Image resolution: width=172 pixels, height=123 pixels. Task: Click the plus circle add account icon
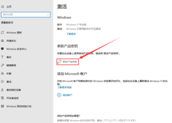[59, 95]
